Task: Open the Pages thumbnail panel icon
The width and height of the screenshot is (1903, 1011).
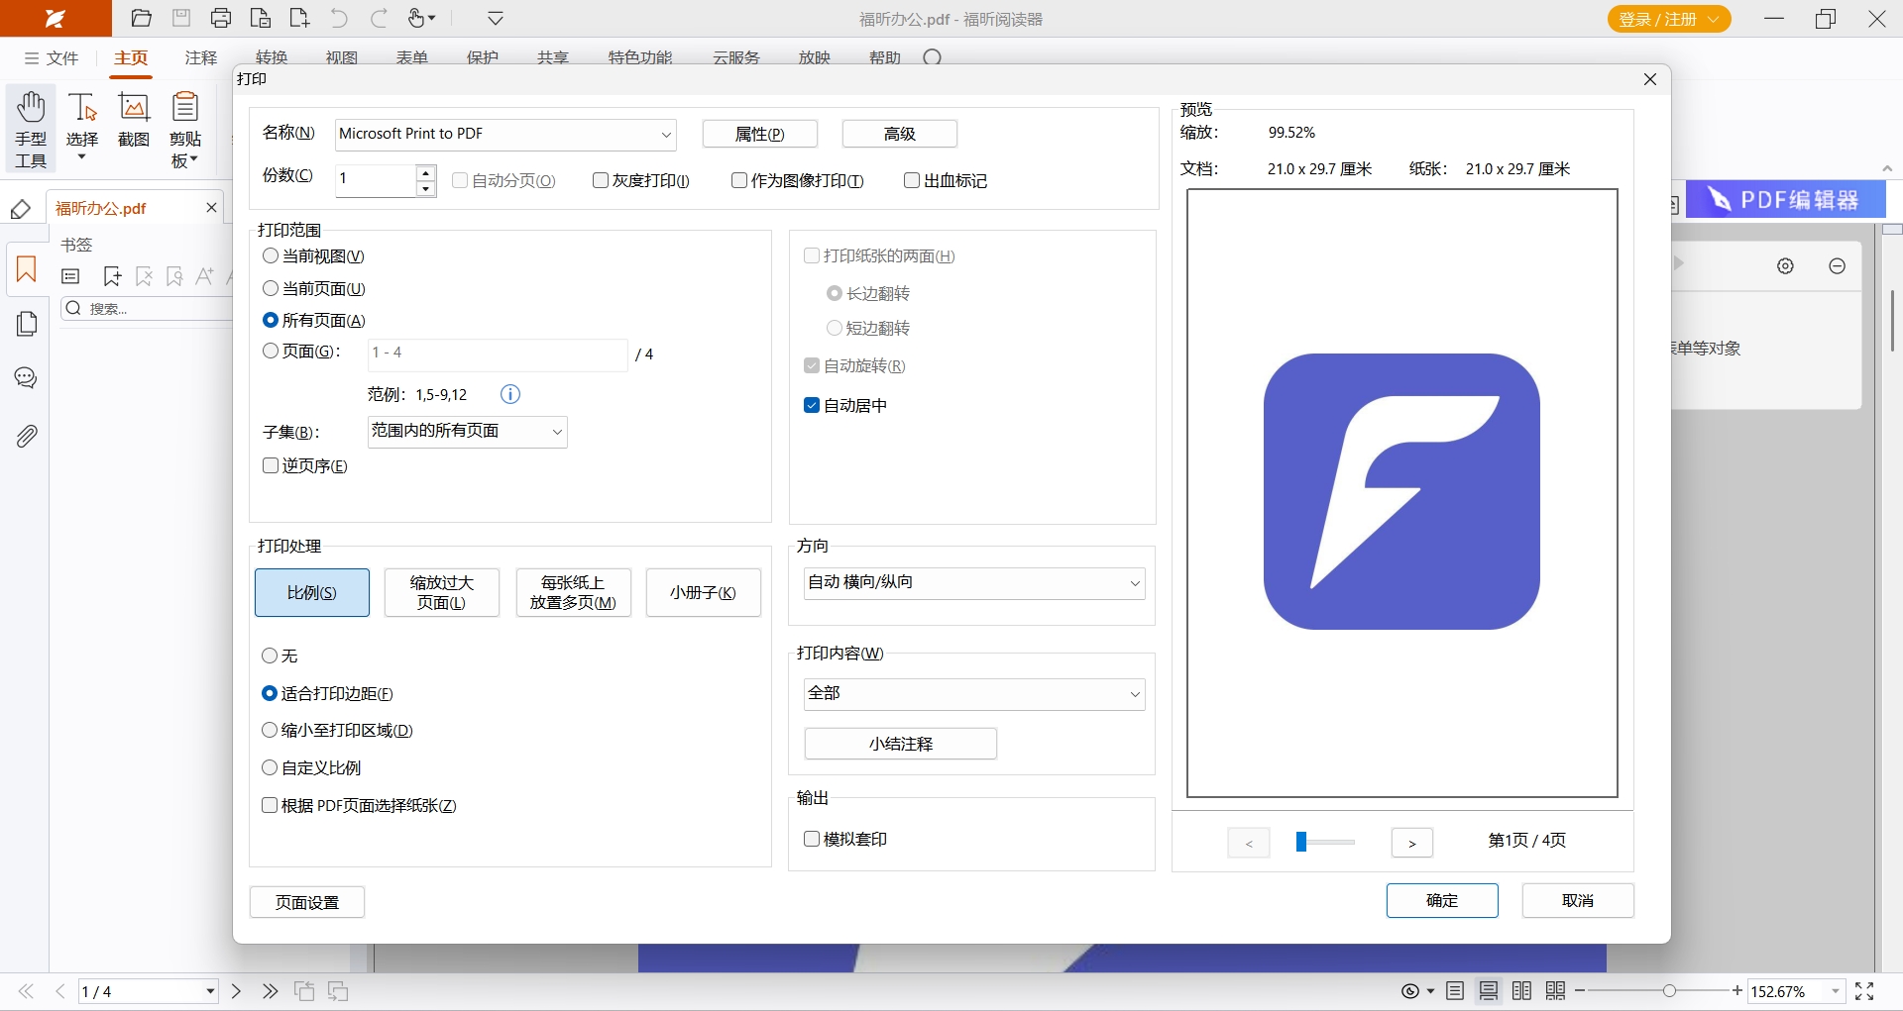Action: (27, 324)
